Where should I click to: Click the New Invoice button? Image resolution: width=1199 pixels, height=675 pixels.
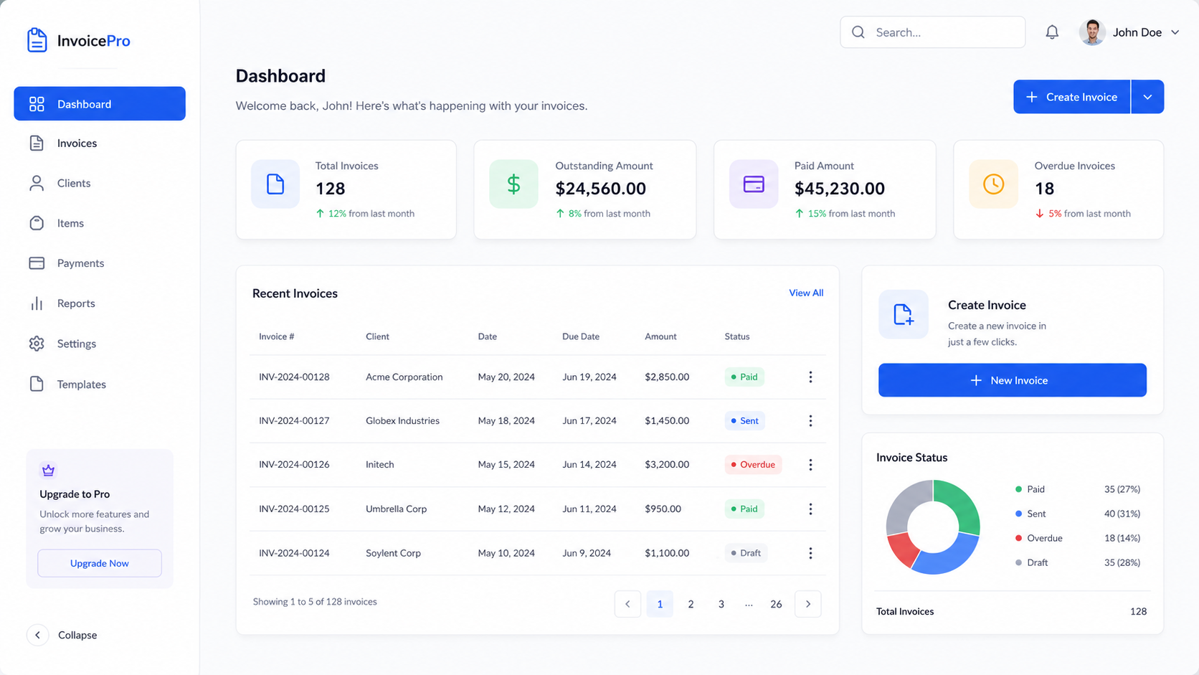point(1013,380)
